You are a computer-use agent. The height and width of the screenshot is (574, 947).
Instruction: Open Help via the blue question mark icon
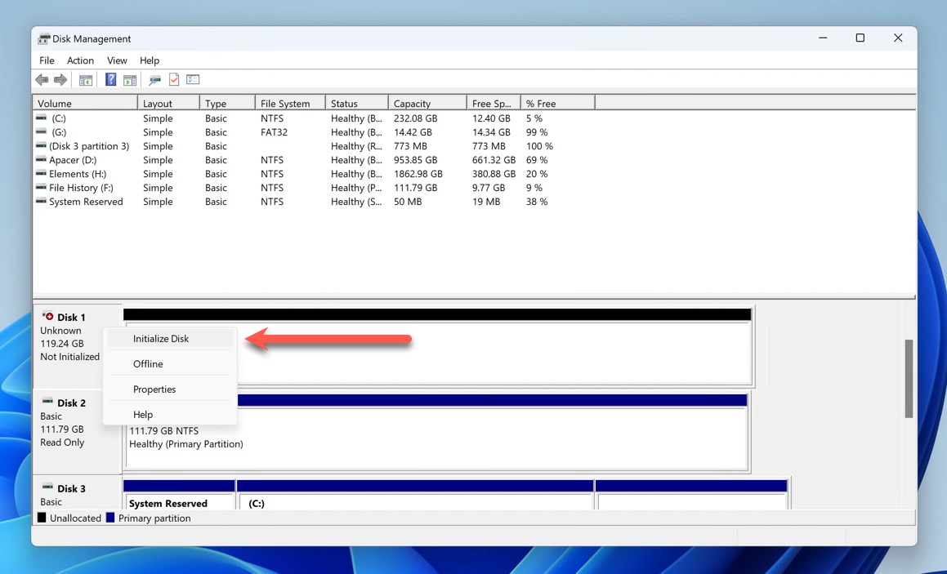coord(110,80)
